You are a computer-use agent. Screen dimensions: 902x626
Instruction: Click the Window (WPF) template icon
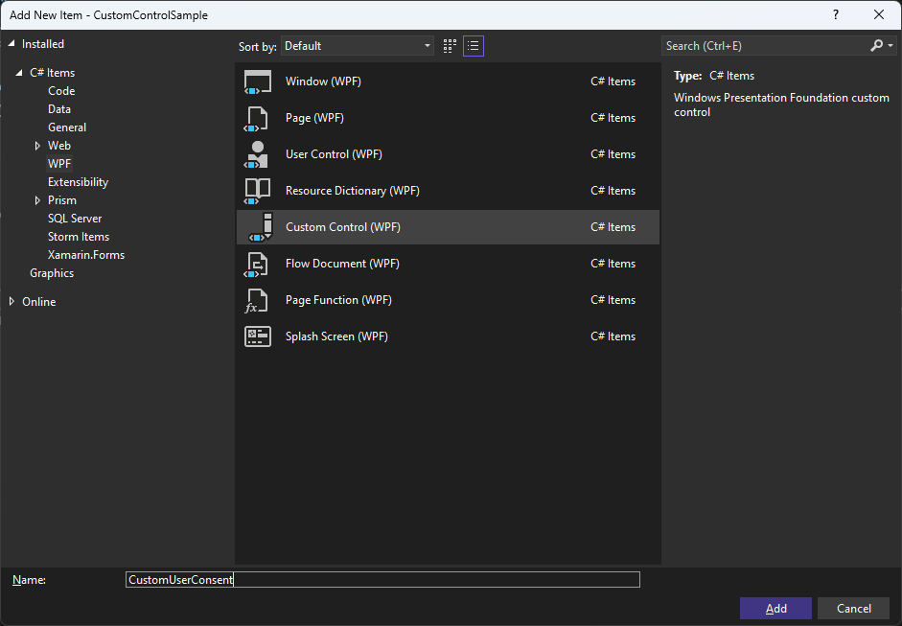(x=257, y=81)
